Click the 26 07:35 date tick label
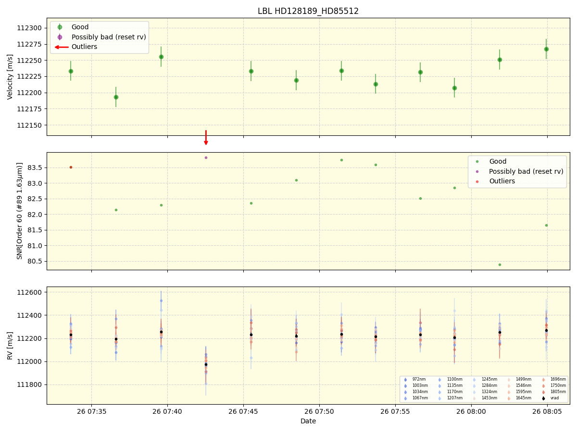The height and width of the screenshot is (432, 577). click(x=91, y=411)
